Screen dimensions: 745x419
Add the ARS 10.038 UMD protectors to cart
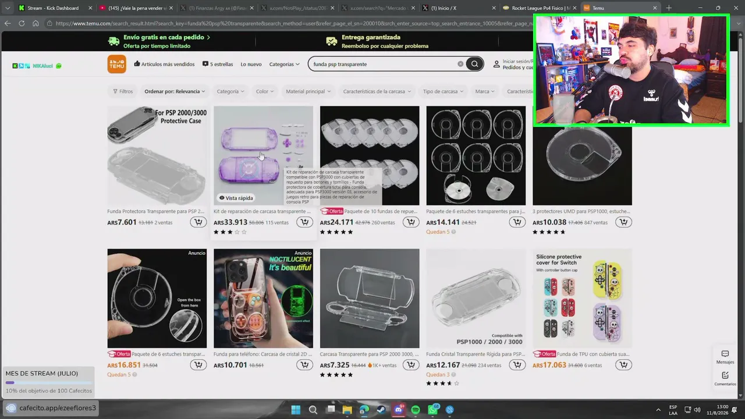coord(623,222)
